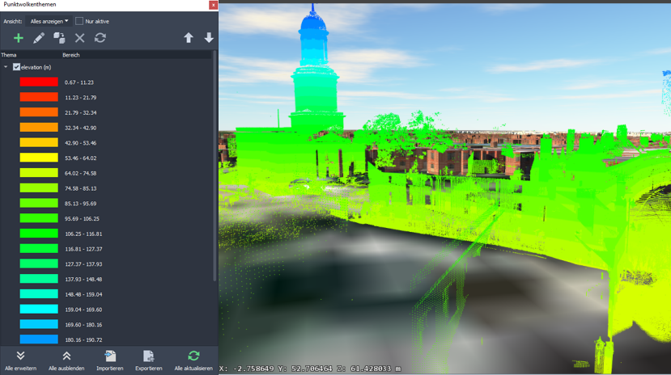Select the swatch for 11.23 - 21.79
This screenshot has width=671, height=375.
(39, 97)
